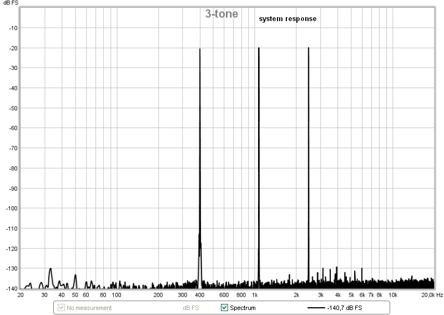
Task: Click the 'No measurement' legend label
Action: pyautogui.click(x=89, y=308)
